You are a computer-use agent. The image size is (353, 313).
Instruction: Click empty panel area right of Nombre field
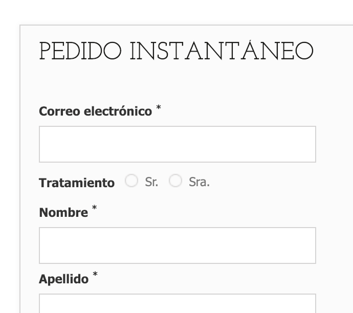click(x=335, y=245)
